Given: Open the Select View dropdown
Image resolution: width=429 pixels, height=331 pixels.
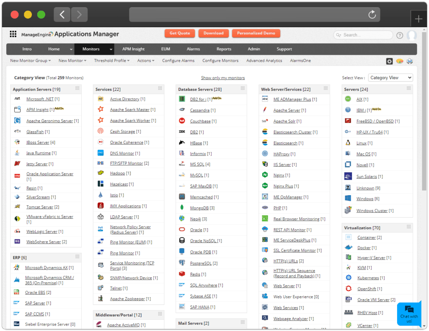Looking at the screenshot, I should pos(390,78).
